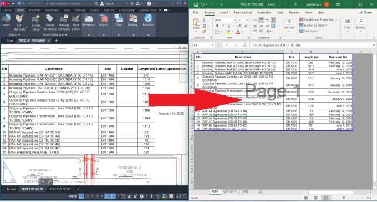This screenshot has height=202, width=377.
Task: Click Define Attributes in AutoCAD ribbon
Action: pos(50,22)
